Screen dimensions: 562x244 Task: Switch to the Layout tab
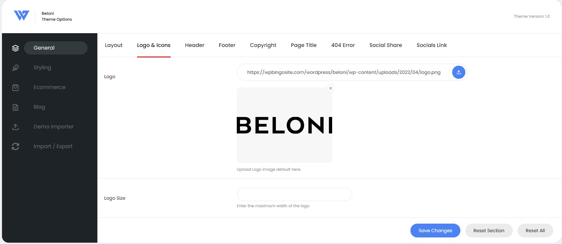point(114,45)
